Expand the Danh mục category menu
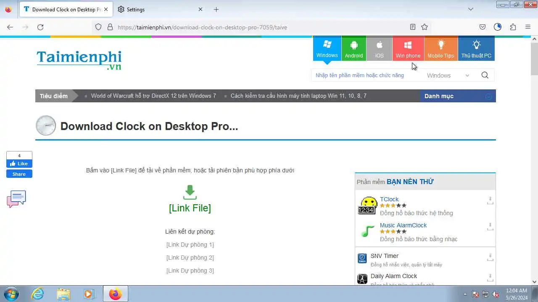 tap(458, 96)
